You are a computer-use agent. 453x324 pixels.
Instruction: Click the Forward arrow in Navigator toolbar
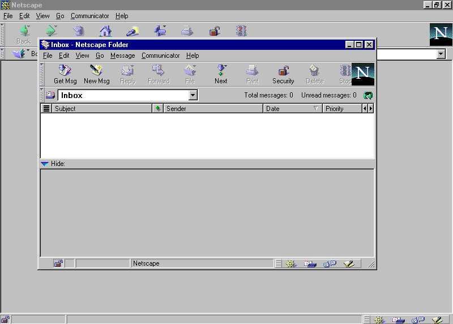tap(51, 31)
